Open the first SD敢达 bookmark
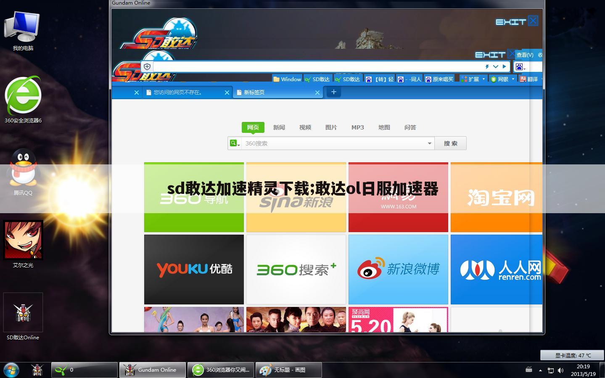 point(317,79)
